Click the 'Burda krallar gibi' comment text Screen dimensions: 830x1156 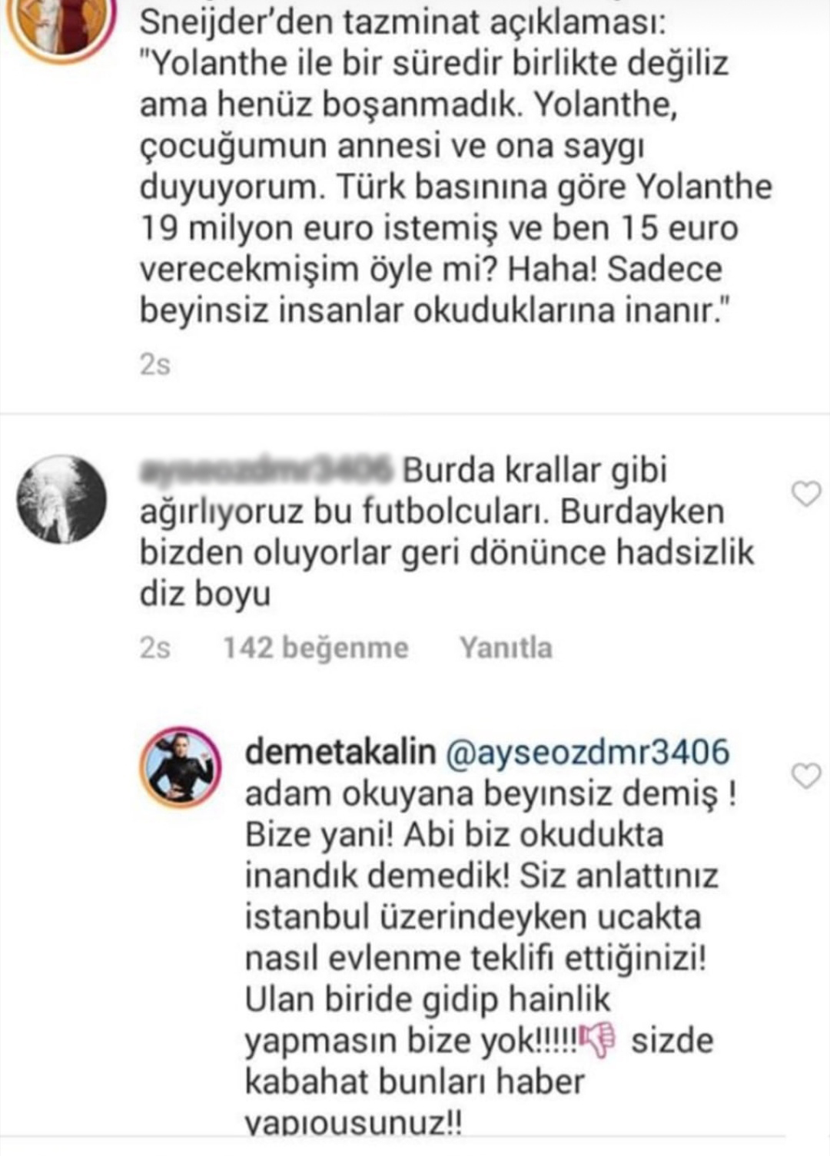(535, 469)
